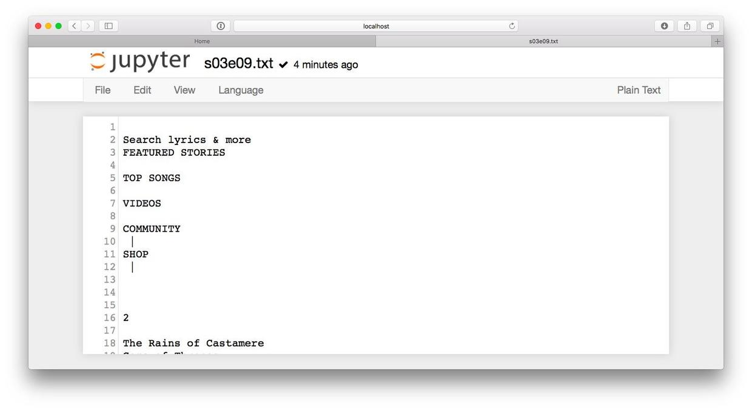Click the Safari back navigation arrow
The image size is (752, 410).
(75, 25)
